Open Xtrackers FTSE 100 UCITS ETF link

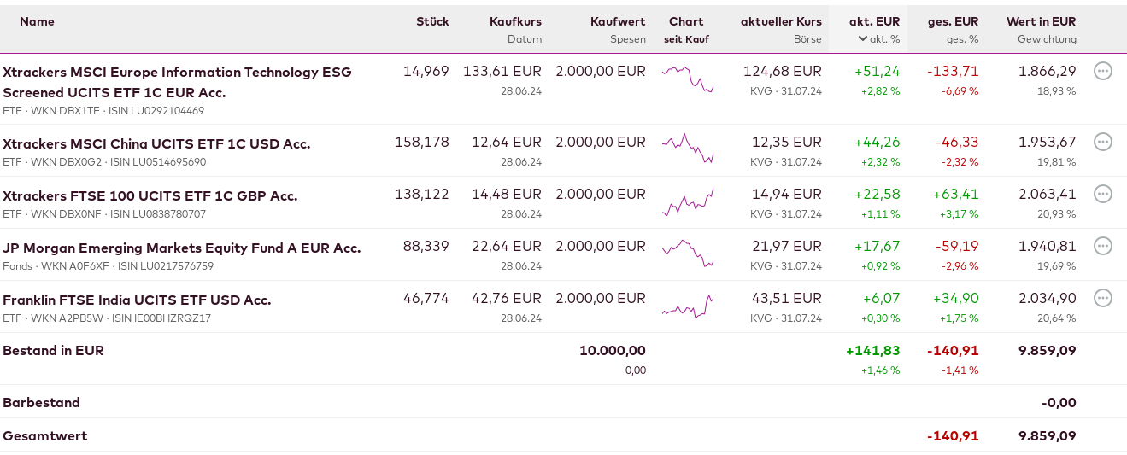coord(150,195)
